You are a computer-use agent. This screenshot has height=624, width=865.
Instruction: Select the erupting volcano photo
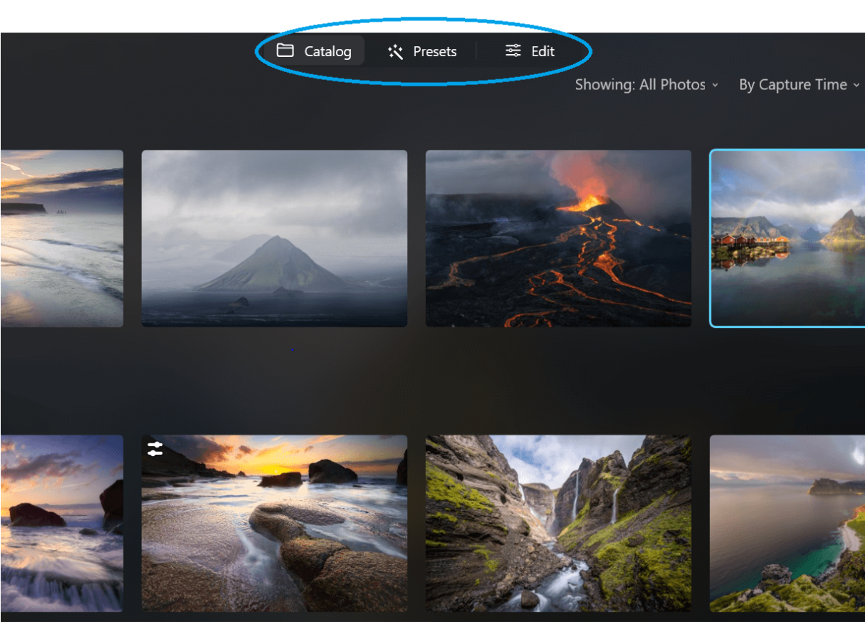559,238
